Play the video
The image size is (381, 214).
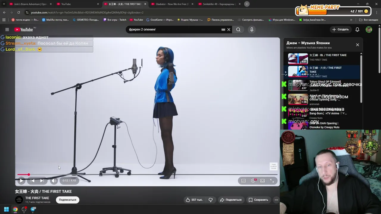click(21, 180)
